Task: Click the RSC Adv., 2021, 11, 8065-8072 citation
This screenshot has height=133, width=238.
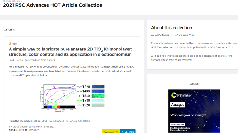Action: point(24,130)
